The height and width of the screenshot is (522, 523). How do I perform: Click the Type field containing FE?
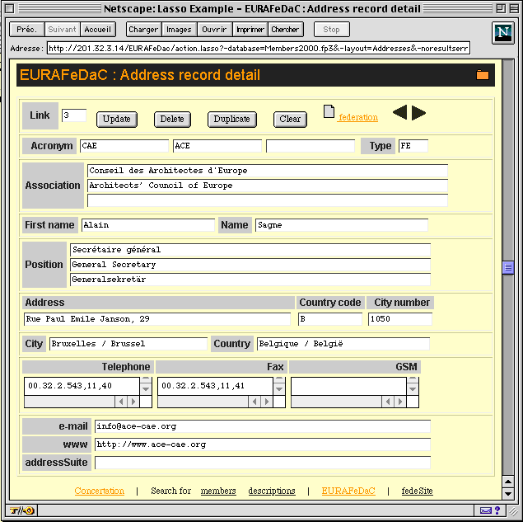click(x=413, y=146)
